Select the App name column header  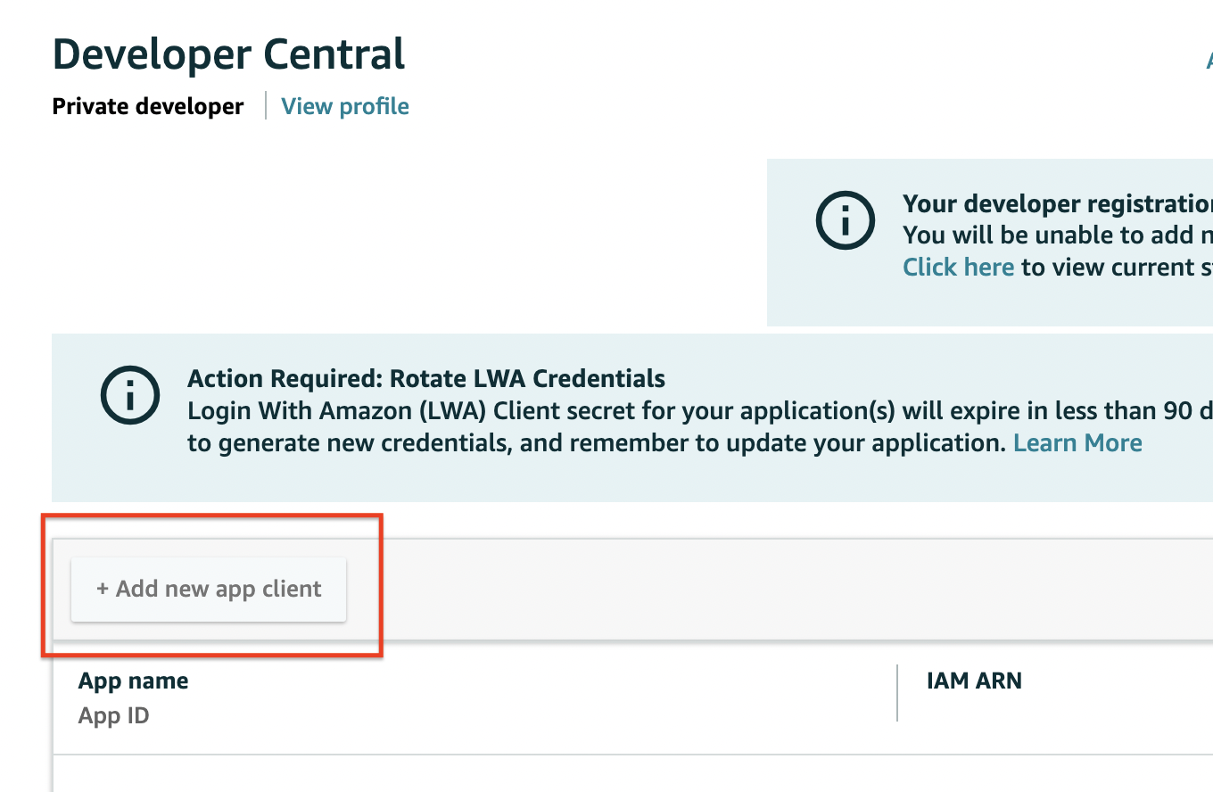coord(134,681)
